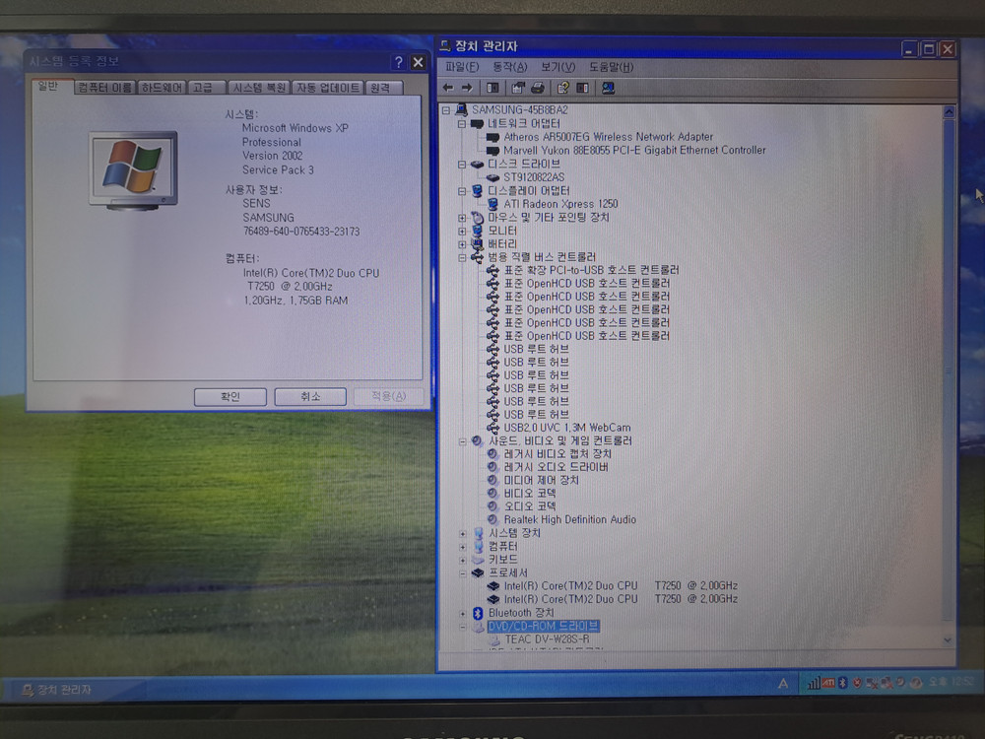
Task: Click the 확인 button
Action: point(230,396)
